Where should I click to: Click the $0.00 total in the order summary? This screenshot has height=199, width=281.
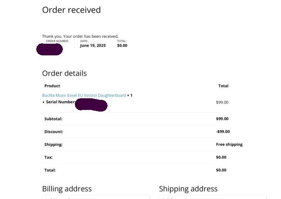point(122,46)
